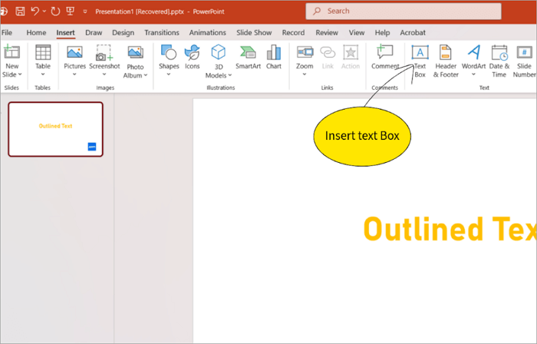Click the Undo arrow icon

point(35,12)
